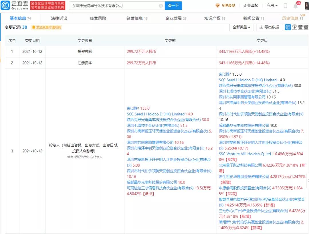
Task: Open 中原前海股权投资基金 link
Action: (245, 188)
